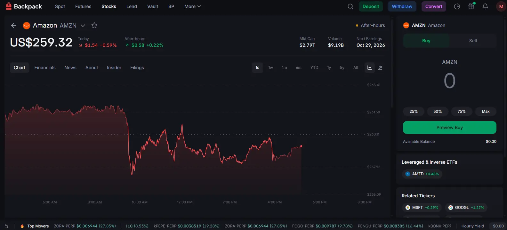The height and width of the screenshot is (230, 507).
Task: Open the portfolio pie chart icon
Action: click(457, 6)
